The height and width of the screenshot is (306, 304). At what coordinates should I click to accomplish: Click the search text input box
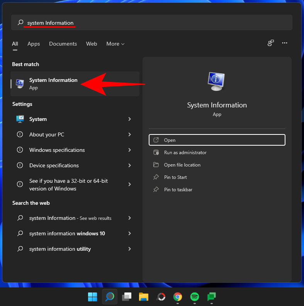pos(155,23)
